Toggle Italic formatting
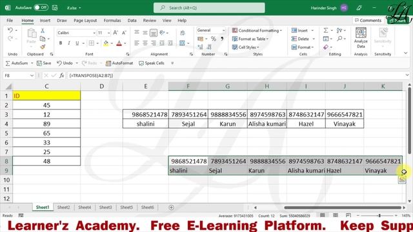 [x=69, y=43]
